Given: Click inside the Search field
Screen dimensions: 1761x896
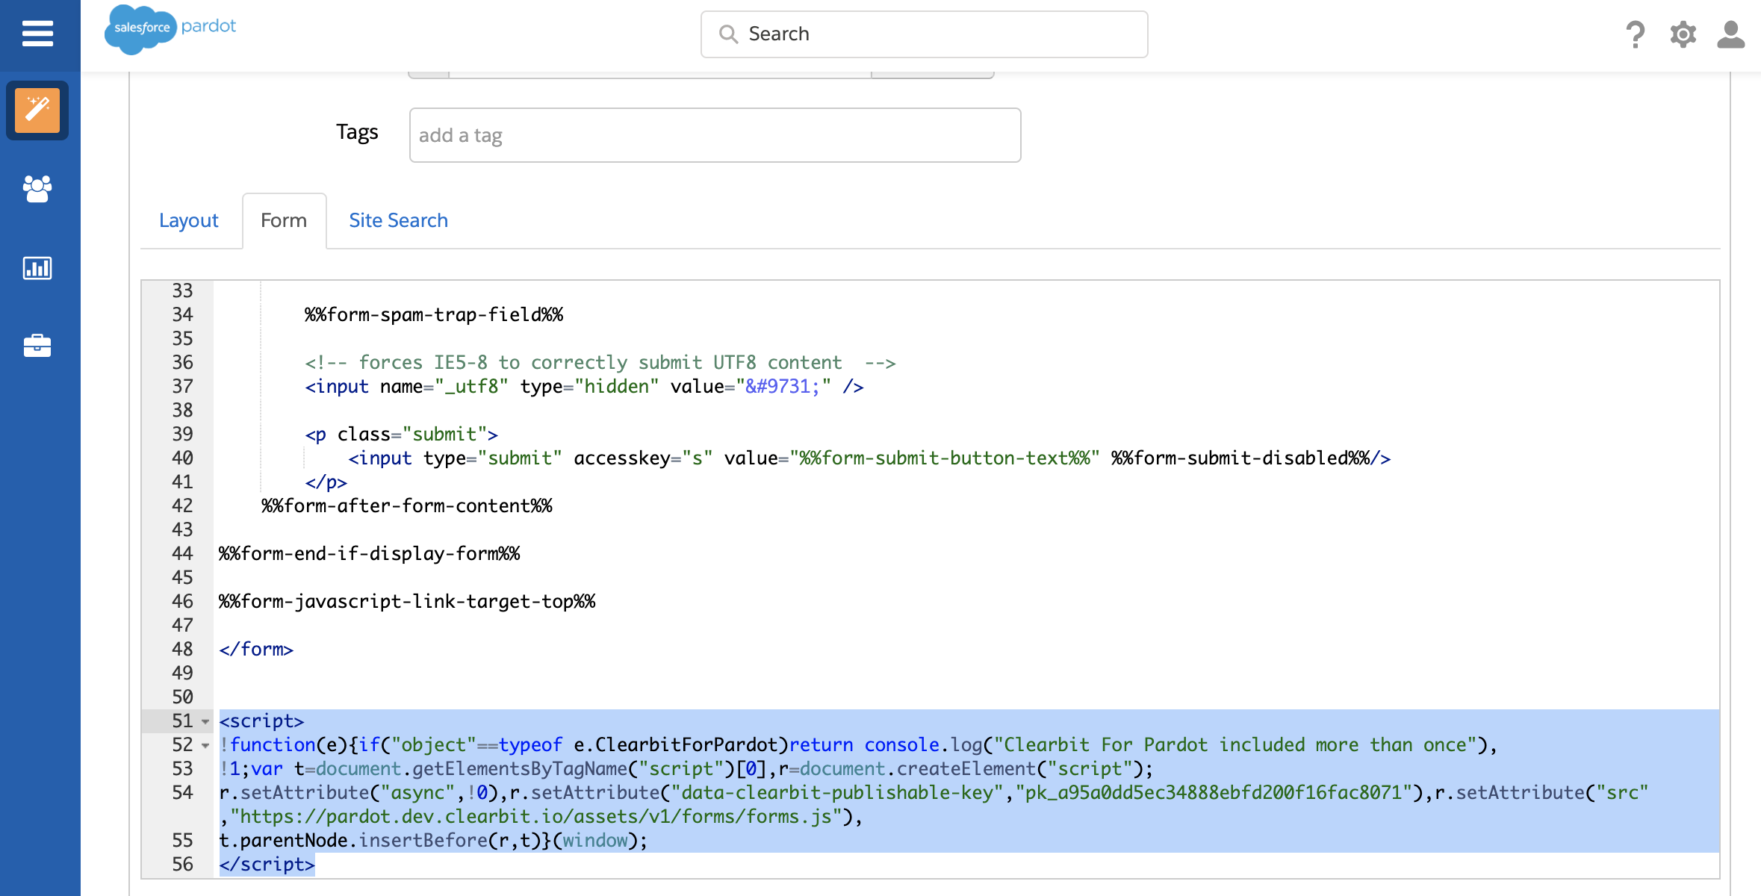Looking at the screenshot, I should 924,34.
